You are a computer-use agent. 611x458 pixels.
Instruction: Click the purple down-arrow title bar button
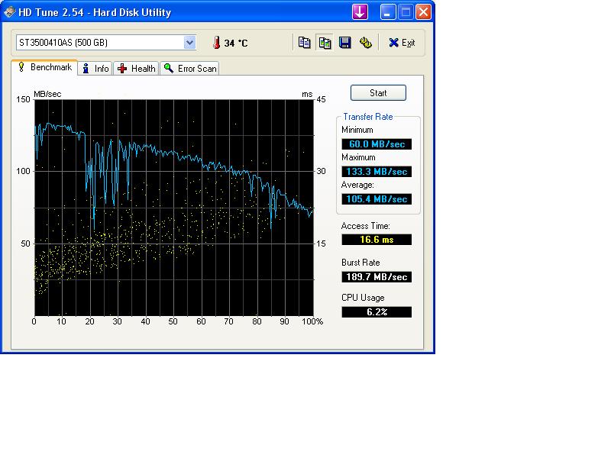click(360, 11)
